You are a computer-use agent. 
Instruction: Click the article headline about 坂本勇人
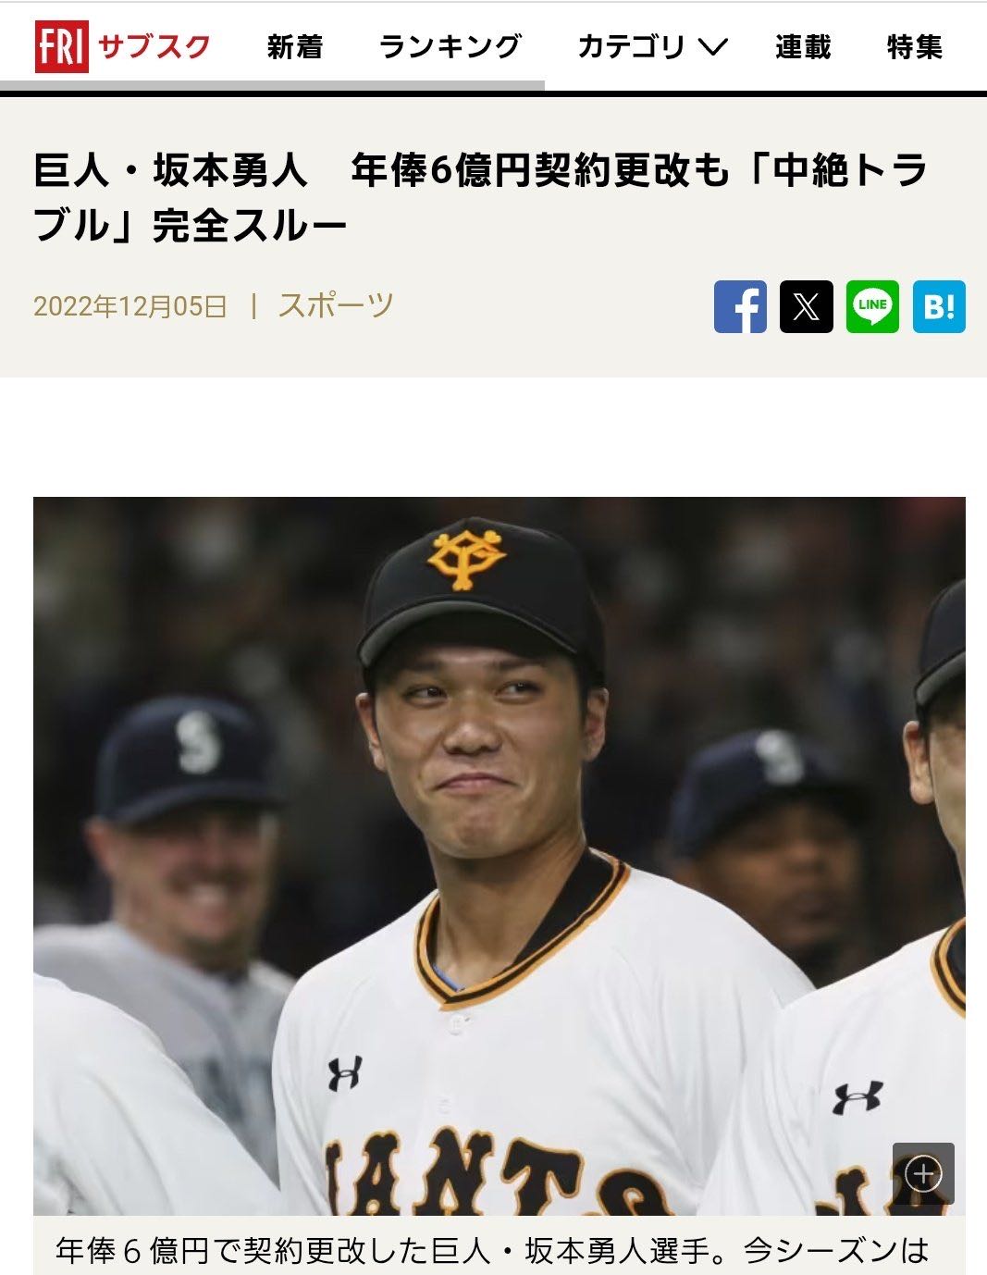pyautogui.click(x=480, y=198)
